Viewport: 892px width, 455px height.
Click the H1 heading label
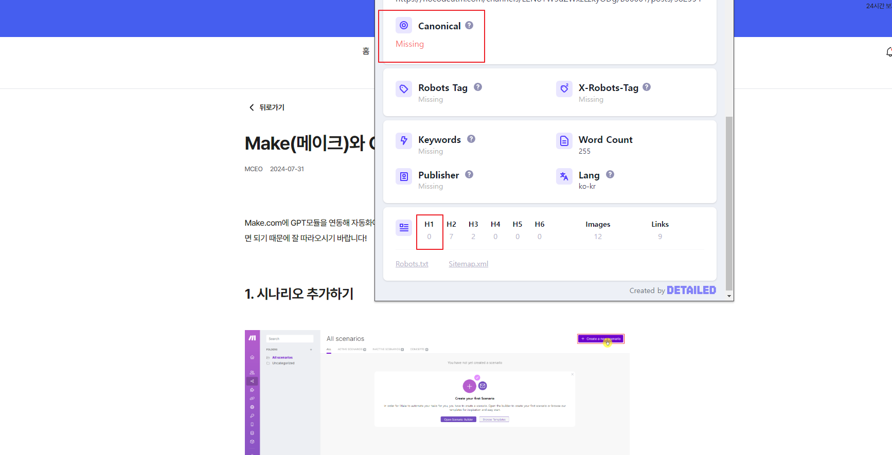429,224
